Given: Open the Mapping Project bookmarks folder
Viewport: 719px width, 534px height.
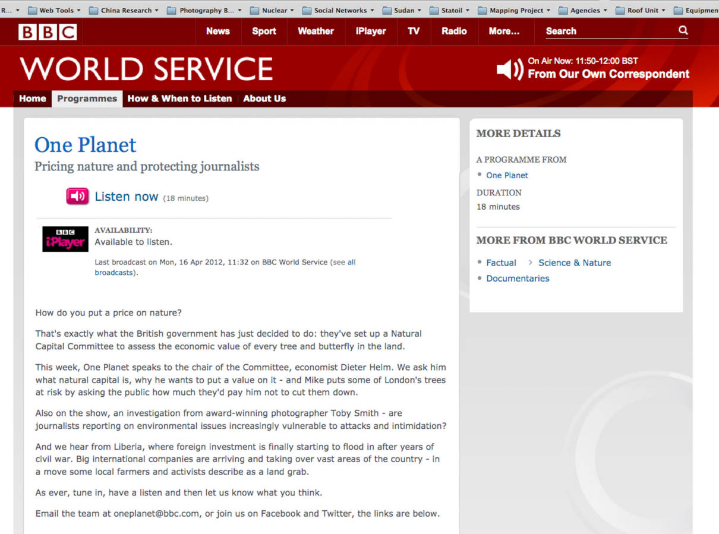Looking at the screenshot, I should tap(514, 10).
